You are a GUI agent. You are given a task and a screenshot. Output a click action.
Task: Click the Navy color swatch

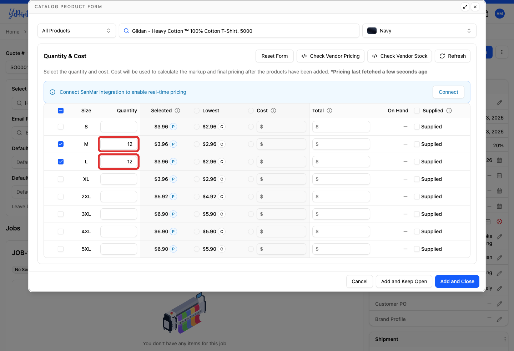(x=372, y=31)
